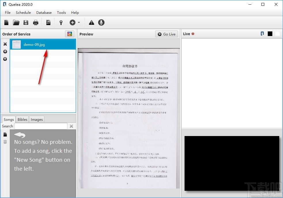The image size is (283, 198).
Task: Open the Quick Insert lightbulb tool
Action: click(x=61, y=22)
